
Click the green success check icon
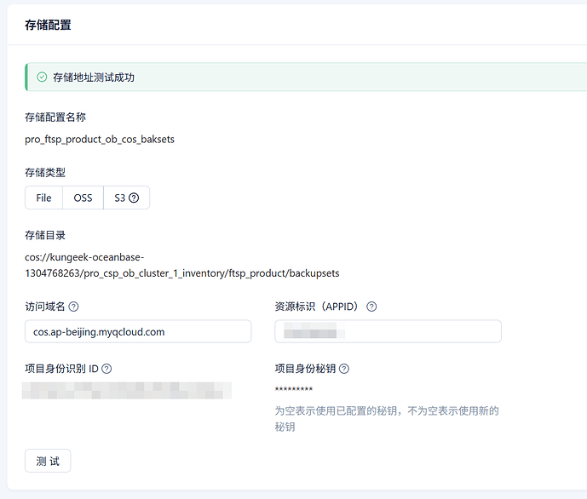point(42,77)
